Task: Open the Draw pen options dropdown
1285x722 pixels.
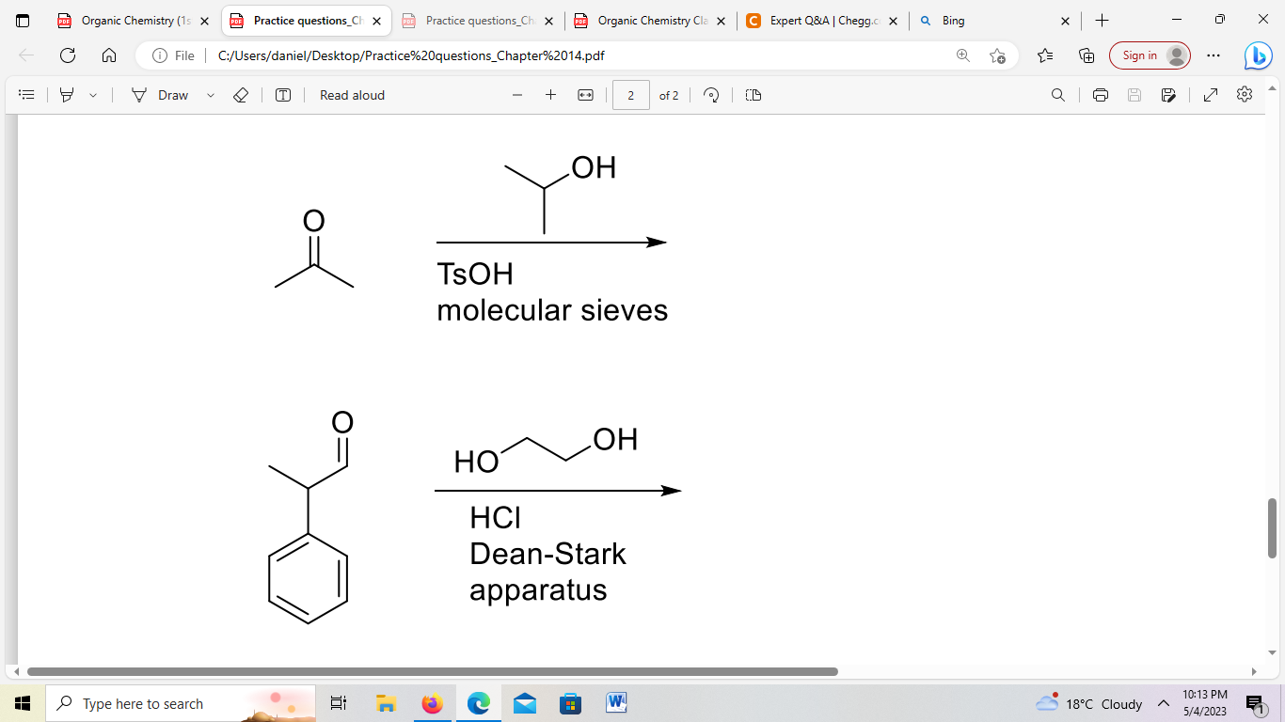Action: (x=209, y=94)
